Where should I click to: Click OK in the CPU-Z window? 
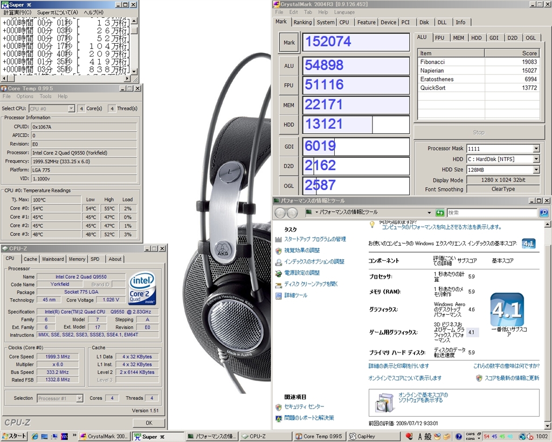click(x=149, y=423)
